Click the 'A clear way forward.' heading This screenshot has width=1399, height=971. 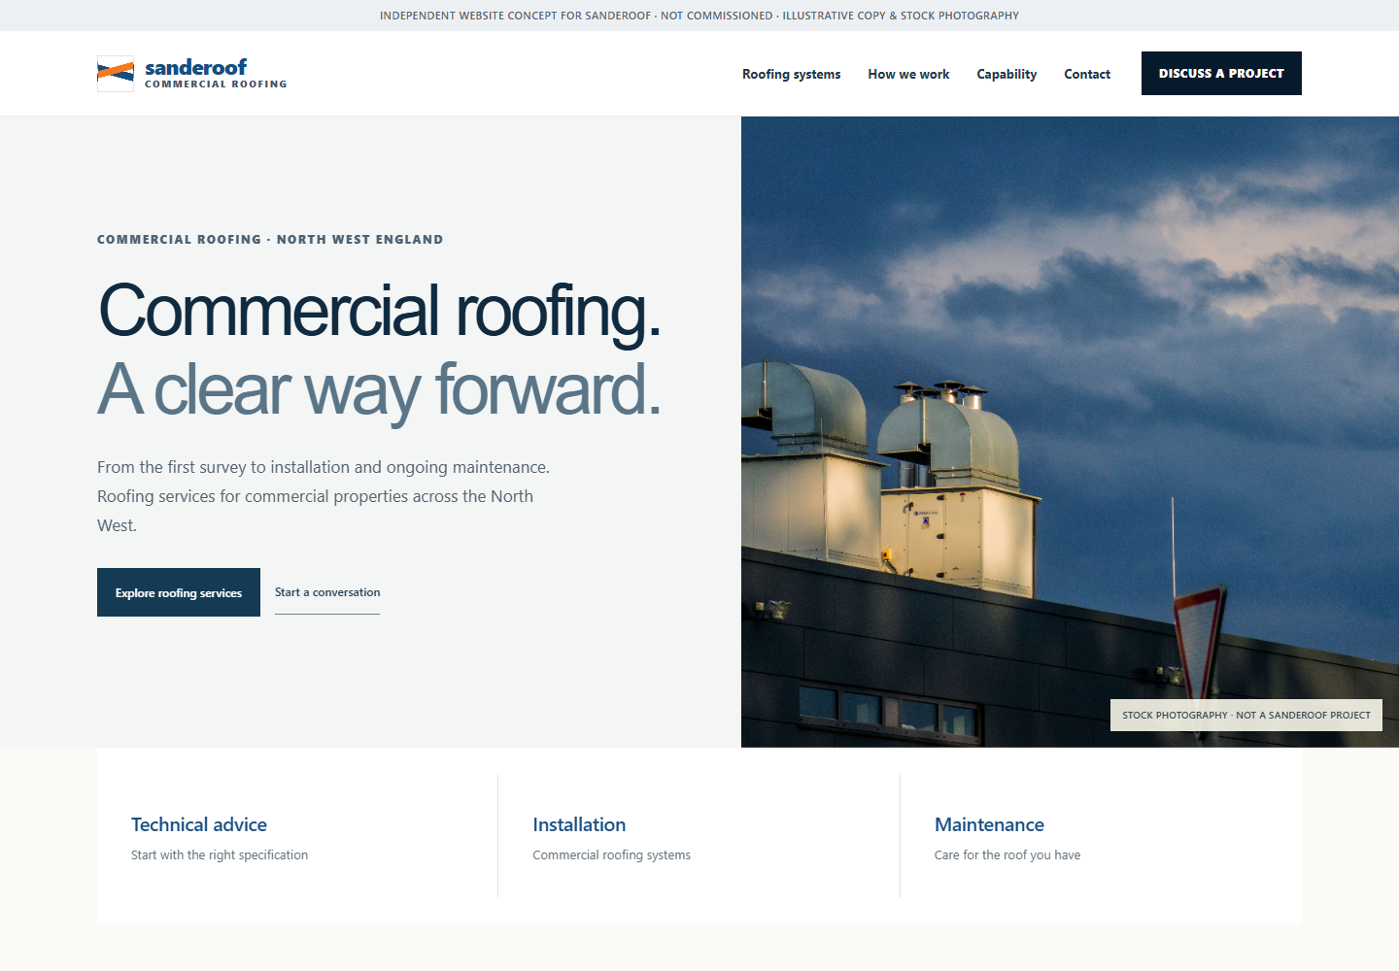click(379, 389)
